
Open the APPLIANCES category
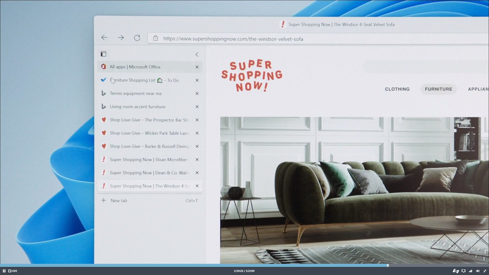tap(478, 89)
